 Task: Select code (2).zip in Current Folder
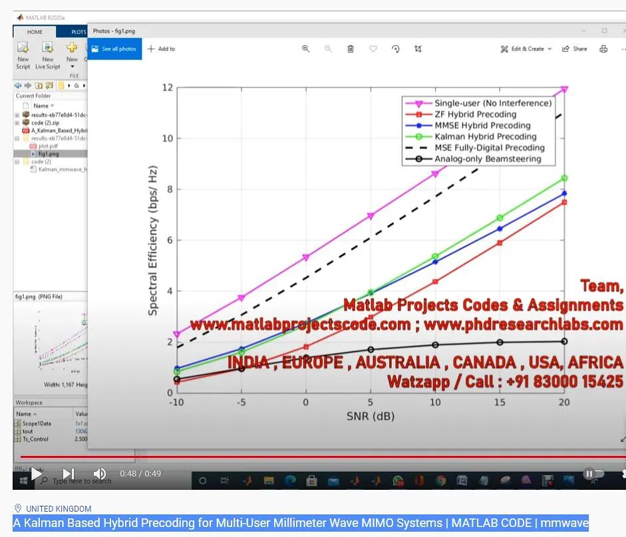[x=41, y=123]
